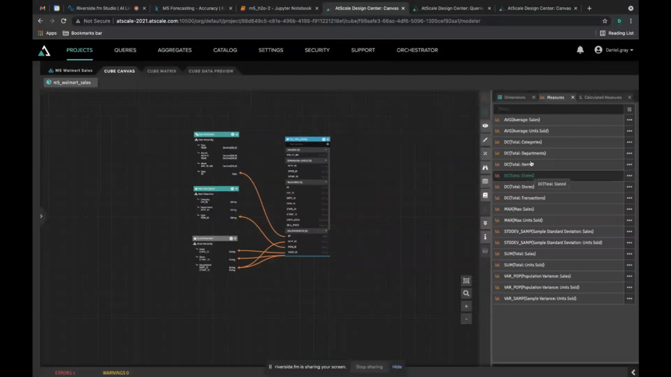The image size is (671, 377).
Task: Open options for AVG(Average: Sales)
Action: pyautogui.click(x=629, y=120)
